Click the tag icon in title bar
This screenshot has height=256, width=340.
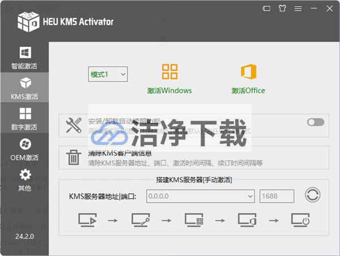266,8
